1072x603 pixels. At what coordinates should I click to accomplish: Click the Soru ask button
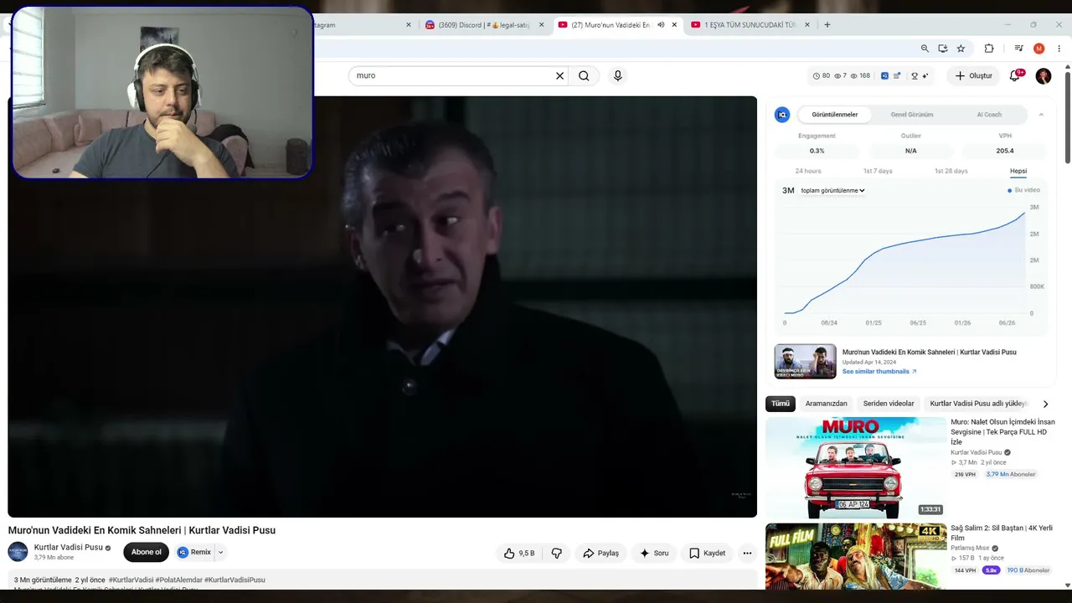[x=654, y=553]
